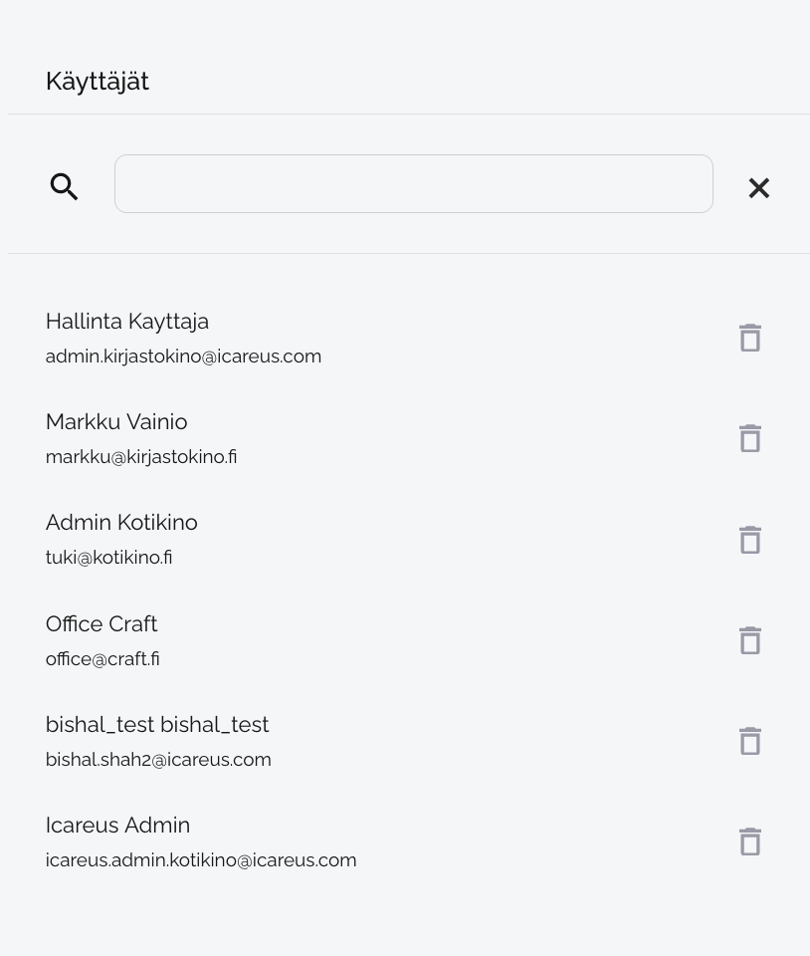The width and height of the screenshot is (810, 956).
Task: Delete user Icareus Admin
Action: point(750,841)
